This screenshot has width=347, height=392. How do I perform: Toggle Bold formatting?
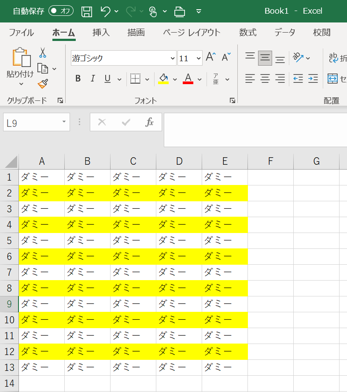tap(78, 79)
